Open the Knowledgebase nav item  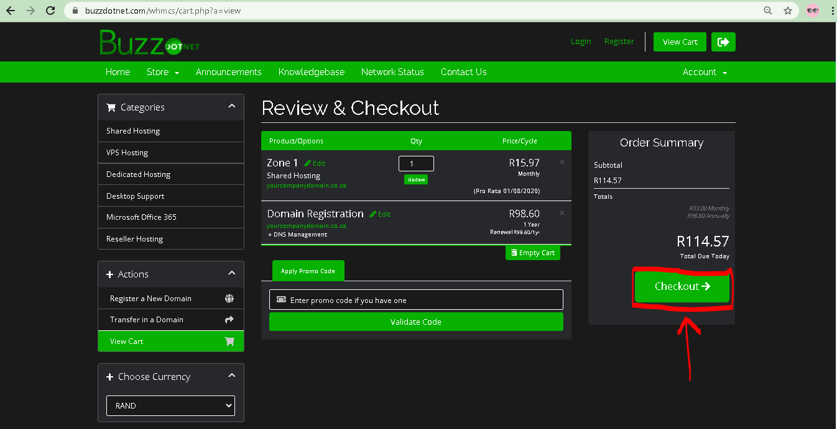311,72
